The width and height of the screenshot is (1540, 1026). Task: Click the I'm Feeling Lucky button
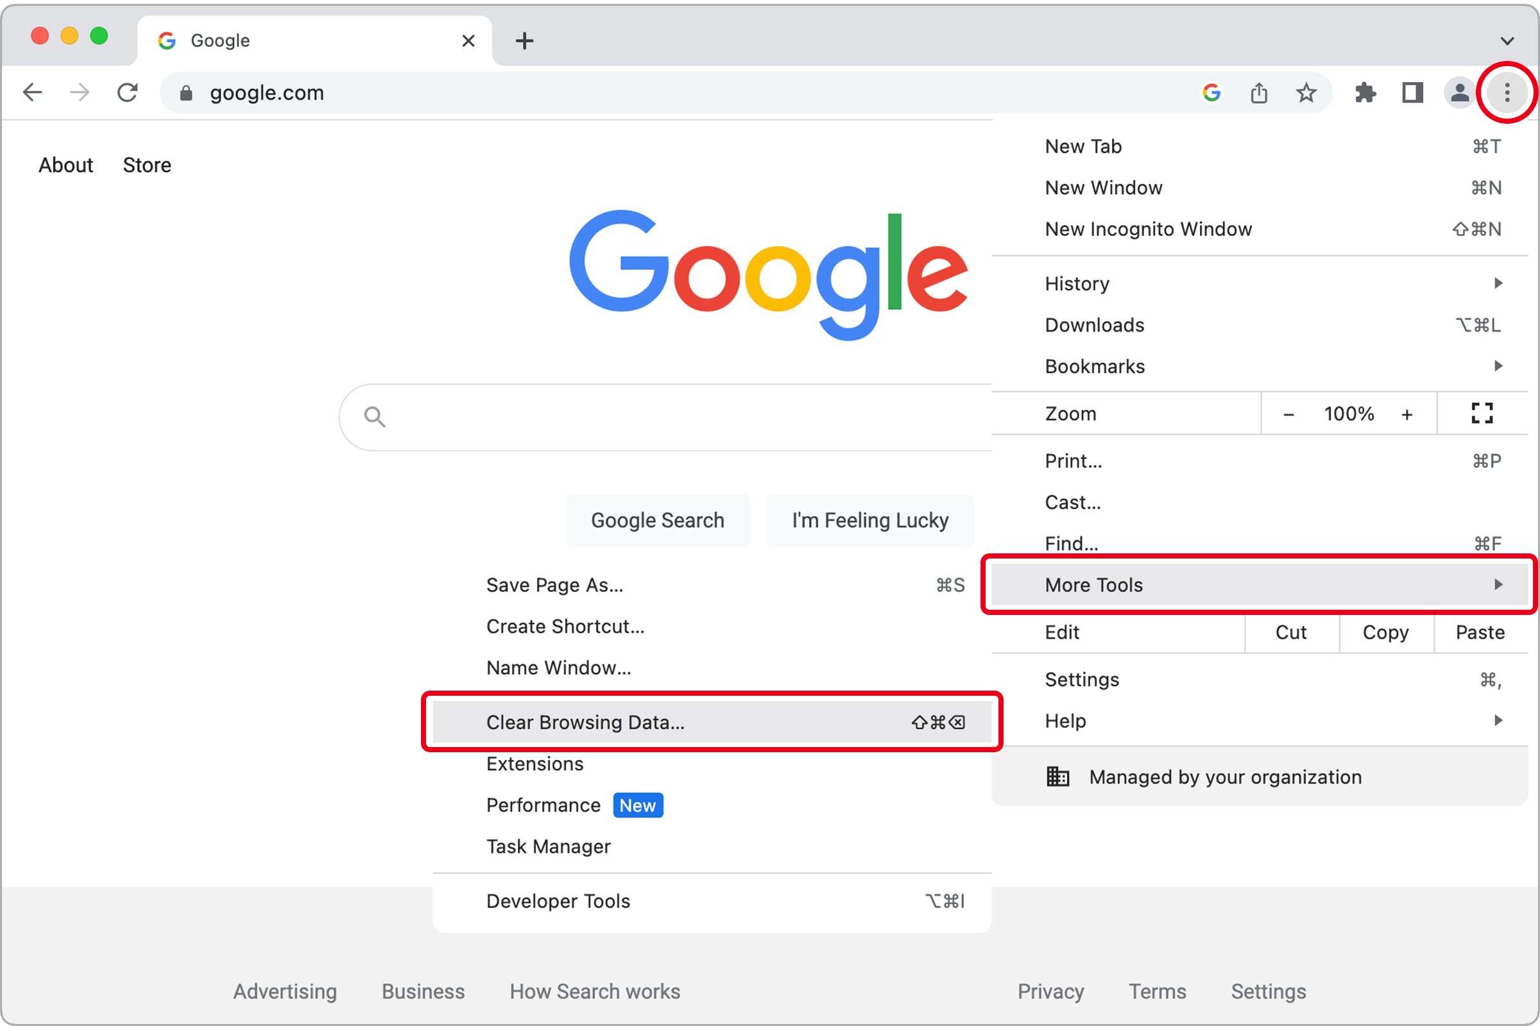point(869,520)
